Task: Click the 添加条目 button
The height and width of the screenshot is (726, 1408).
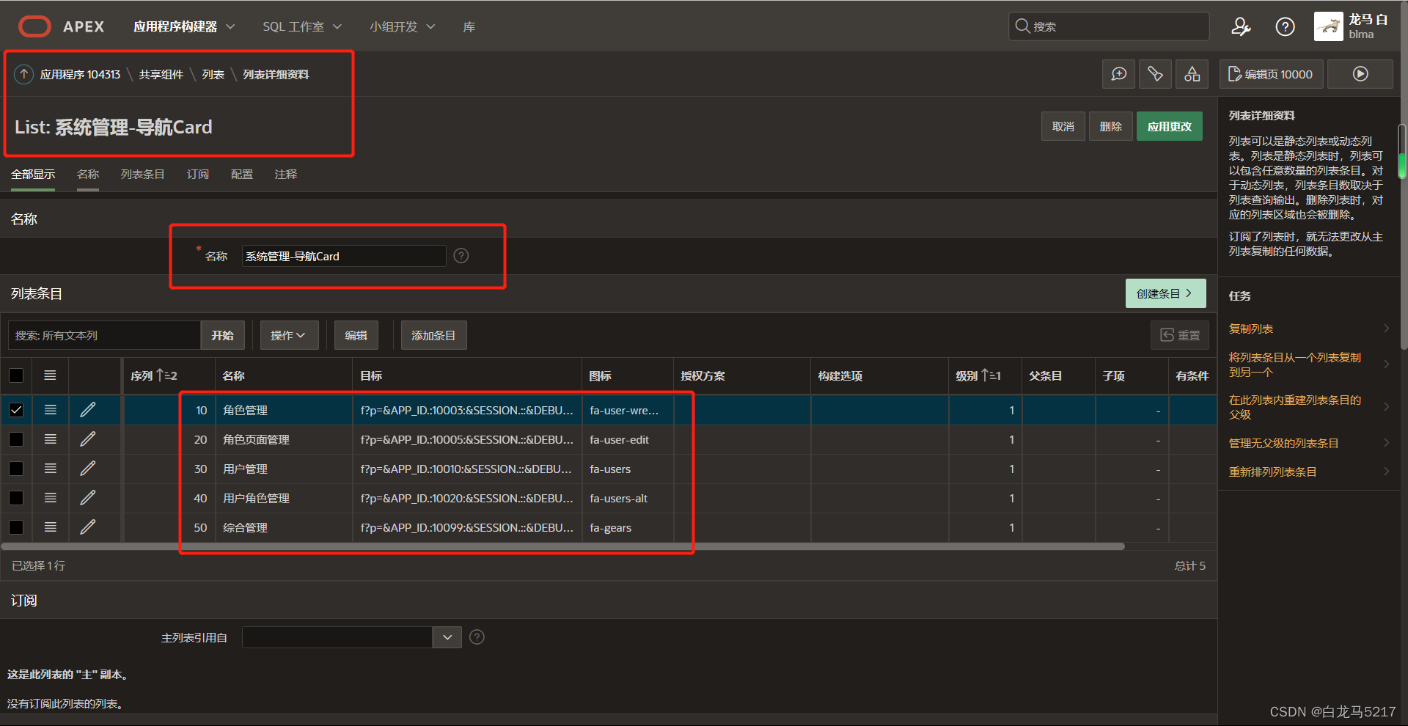Action: click(x=433, y=335)
